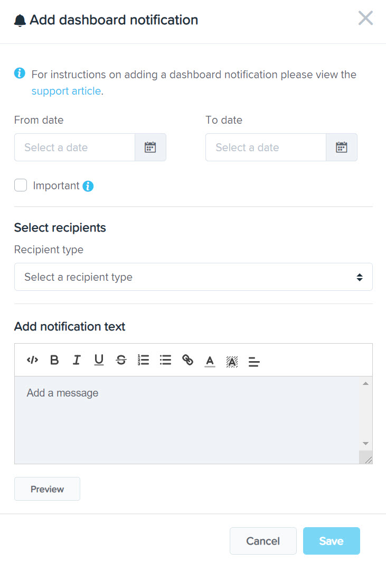Insert a bulleted list

(165, 360)
